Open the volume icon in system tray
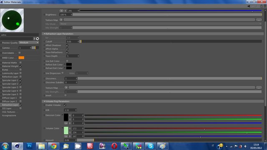 click(245, 146)
